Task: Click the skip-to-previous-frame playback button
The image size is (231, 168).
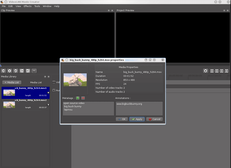Action: (x=4, y=71)
